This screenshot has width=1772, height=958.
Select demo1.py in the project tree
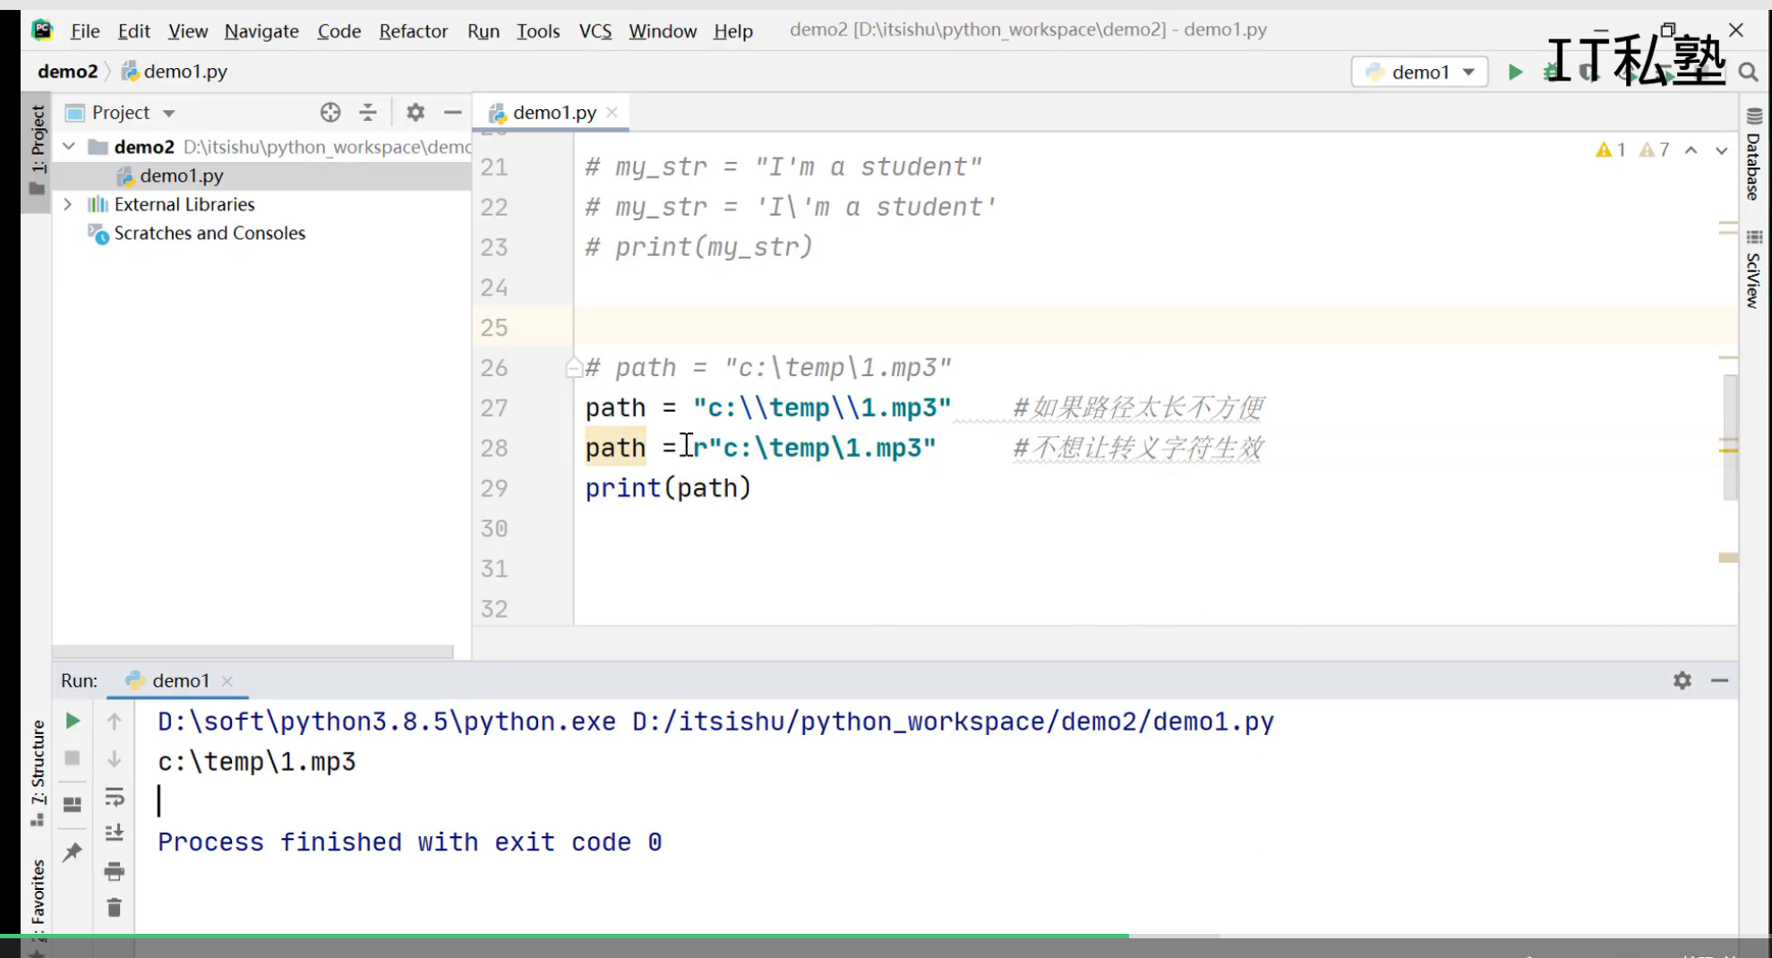click(181, 175)
